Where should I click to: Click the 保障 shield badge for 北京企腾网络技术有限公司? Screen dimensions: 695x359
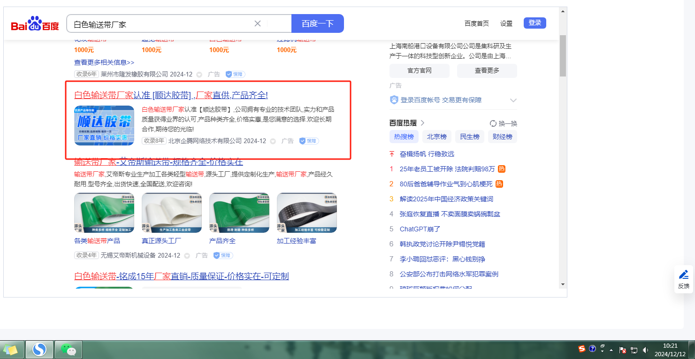tap(309, 141)
